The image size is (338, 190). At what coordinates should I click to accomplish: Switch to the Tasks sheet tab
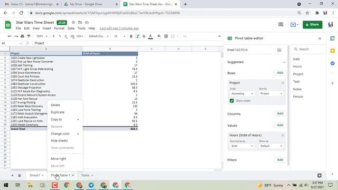point(87,175)
